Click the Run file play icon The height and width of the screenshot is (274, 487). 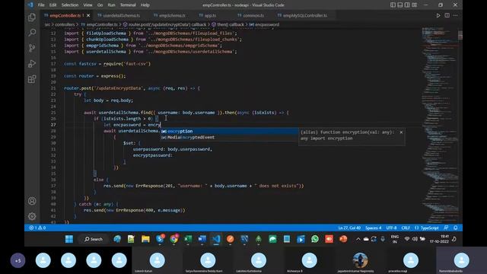(438, 15)
